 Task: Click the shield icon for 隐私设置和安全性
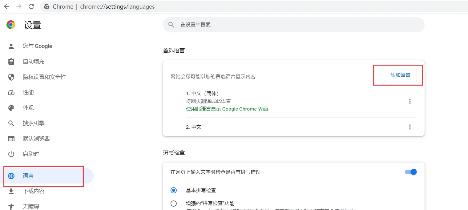coord(11,77)
